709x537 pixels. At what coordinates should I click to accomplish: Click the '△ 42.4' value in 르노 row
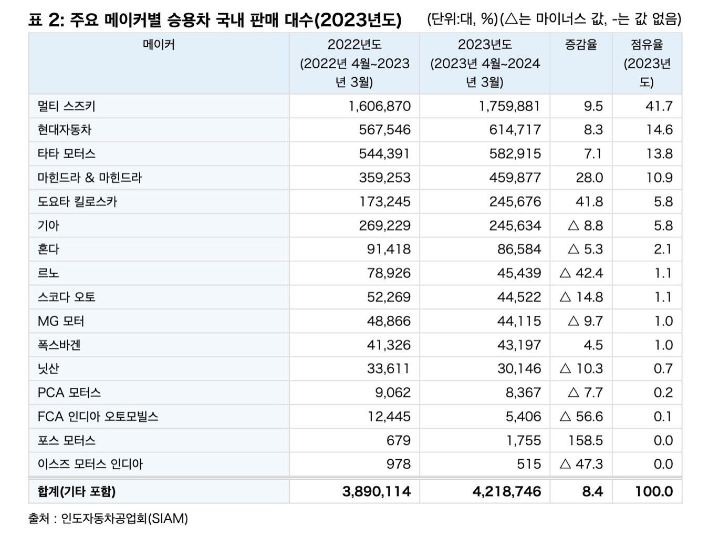[x=581, y=273]
